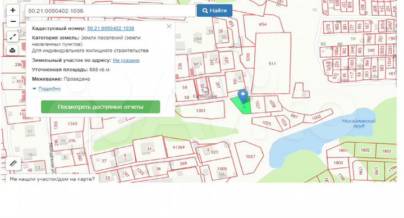Viewport: 404px width, 218px height.
Task: Select parcel 511 on the map
Action: click(x=272, y=63)
